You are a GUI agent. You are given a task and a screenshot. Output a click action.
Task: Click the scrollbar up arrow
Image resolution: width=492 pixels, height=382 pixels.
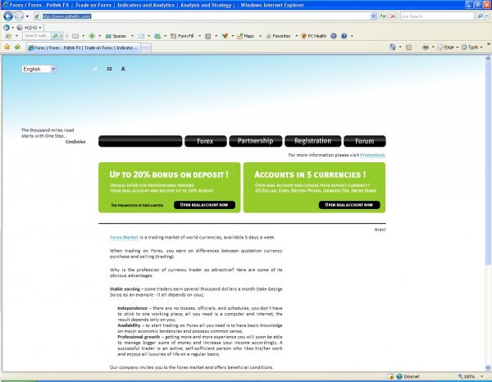pos(488,58)
